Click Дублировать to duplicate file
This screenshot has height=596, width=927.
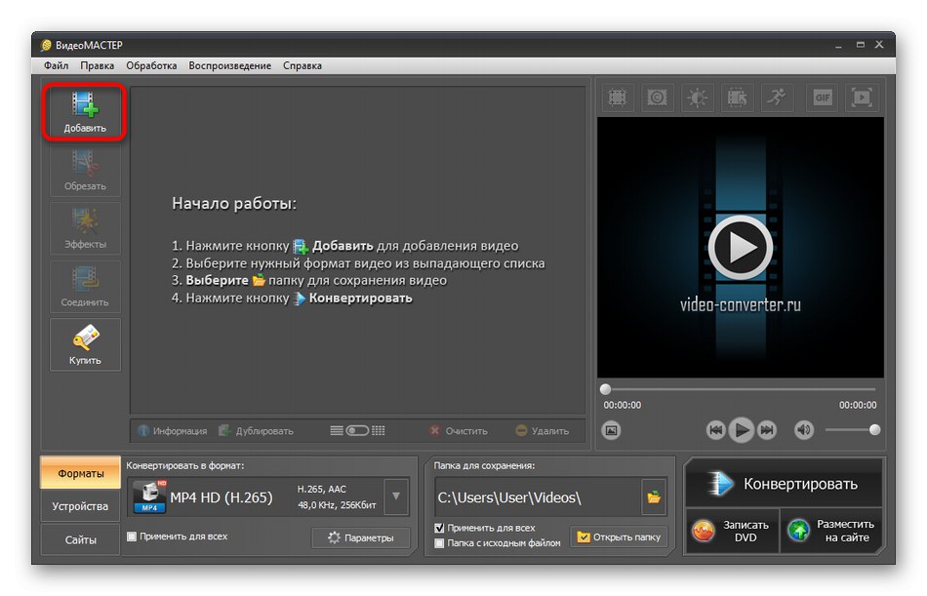[x=256, y=431]
